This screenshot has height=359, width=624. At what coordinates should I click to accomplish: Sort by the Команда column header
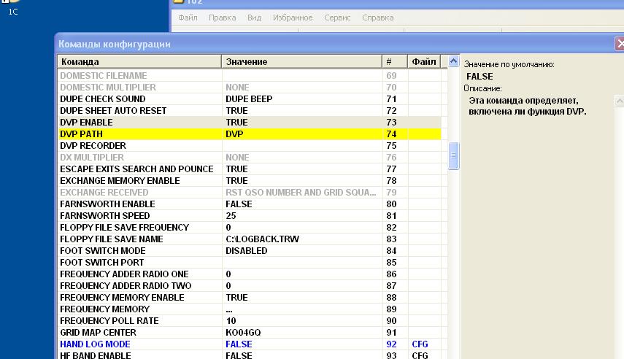139,62
